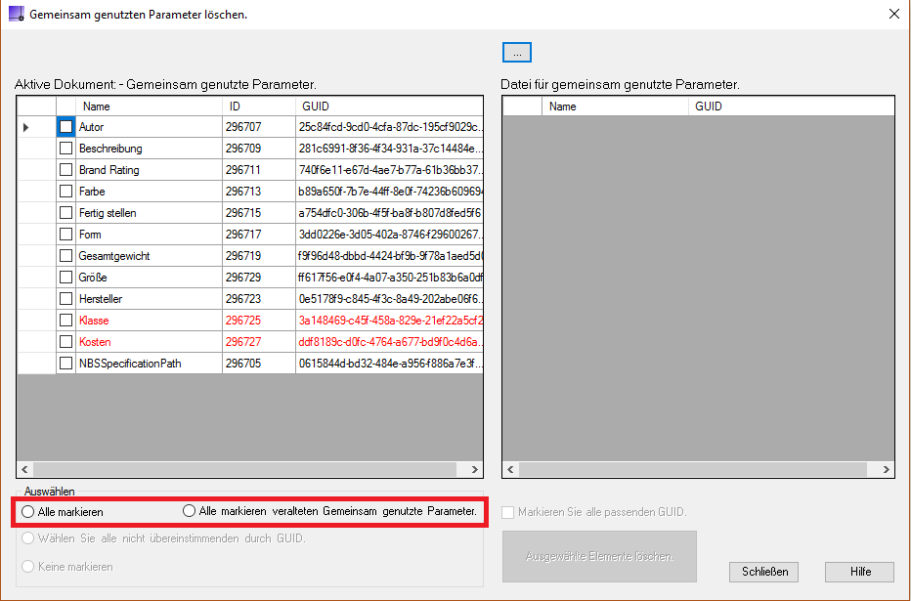Click ID cell 296719
The image size is (911, 601).
pos(259,255)
